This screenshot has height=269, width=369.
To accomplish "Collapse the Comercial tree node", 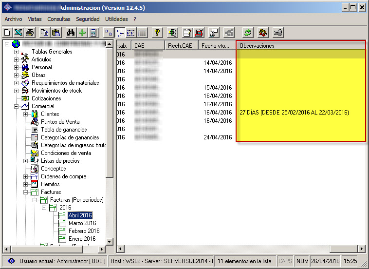I will pyautogui.click(x=16, y=106).
